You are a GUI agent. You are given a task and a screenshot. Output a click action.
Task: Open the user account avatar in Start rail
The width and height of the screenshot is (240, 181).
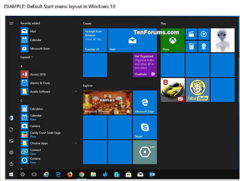11,118
